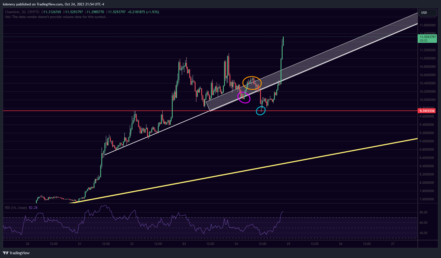The height and width of the screenshot is (258, 441).
Task: Open the USD currency selector
Action: [x=428, y=13]
